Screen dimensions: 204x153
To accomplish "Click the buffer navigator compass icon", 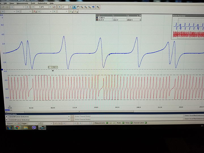I will pyautogui.click(x=54, y=7).
